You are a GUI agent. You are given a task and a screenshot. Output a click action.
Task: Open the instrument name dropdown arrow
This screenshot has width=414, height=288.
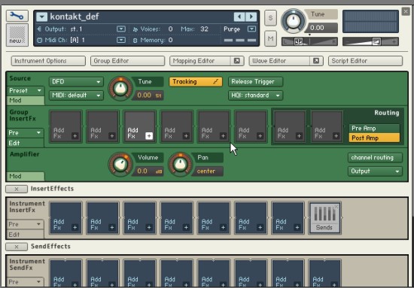(41, 17)
